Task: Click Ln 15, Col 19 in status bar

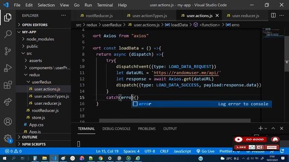Action: pos(107,151)
